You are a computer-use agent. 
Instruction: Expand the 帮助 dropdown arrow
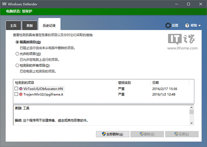point(200,26)
